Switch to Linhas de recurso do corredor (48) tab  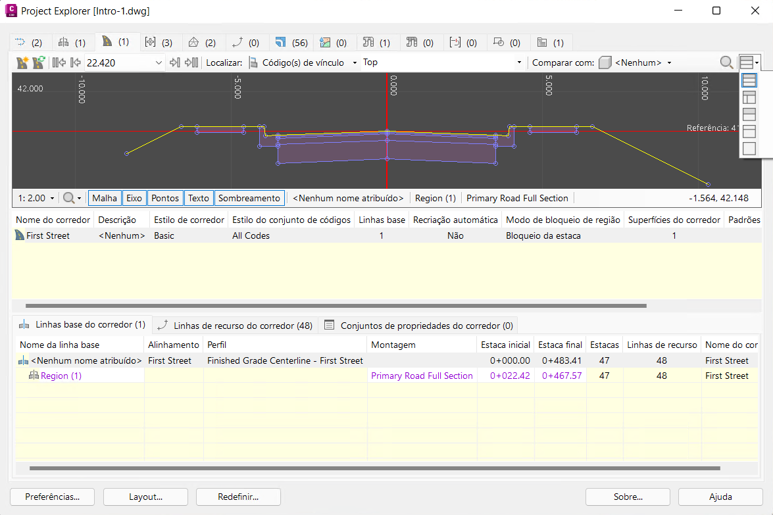click(x=236, y=326)
